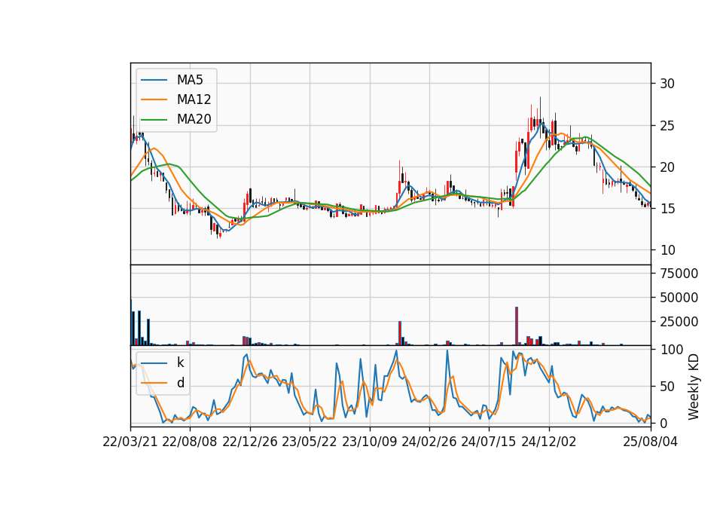The width and height of the screenshot is (723, 520).
Task: Click the blue MA5 legend line sample
Action: pyautogui.click(x=154, y=80)
